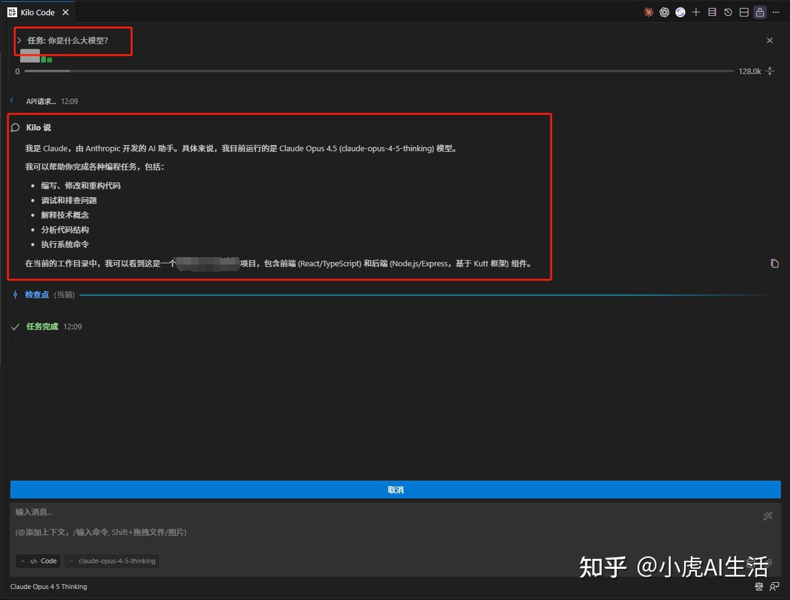Click the 解释技术概念 bullet
Viewport: 790px width, 600px height.
pyautogui.click(x=65, y=215)
